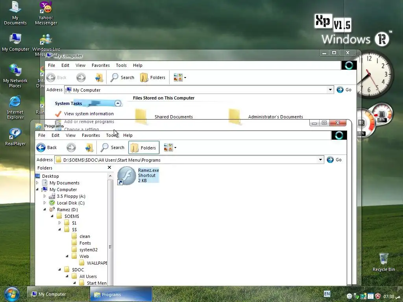Open Favorites menu in Programs window
403x302 pixels.
[91, 135]
